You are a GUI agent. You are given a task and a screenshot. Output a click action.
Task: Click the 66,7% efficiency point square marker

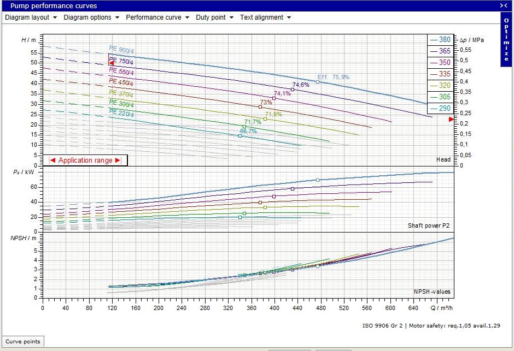pyautogui.click(x=240, y=136)
